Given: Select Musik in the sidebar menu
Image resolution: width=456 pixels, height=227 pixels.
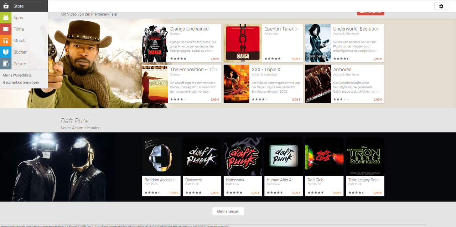Looking at the screenshot, I should pyautogui.click(x=24, y=41).
